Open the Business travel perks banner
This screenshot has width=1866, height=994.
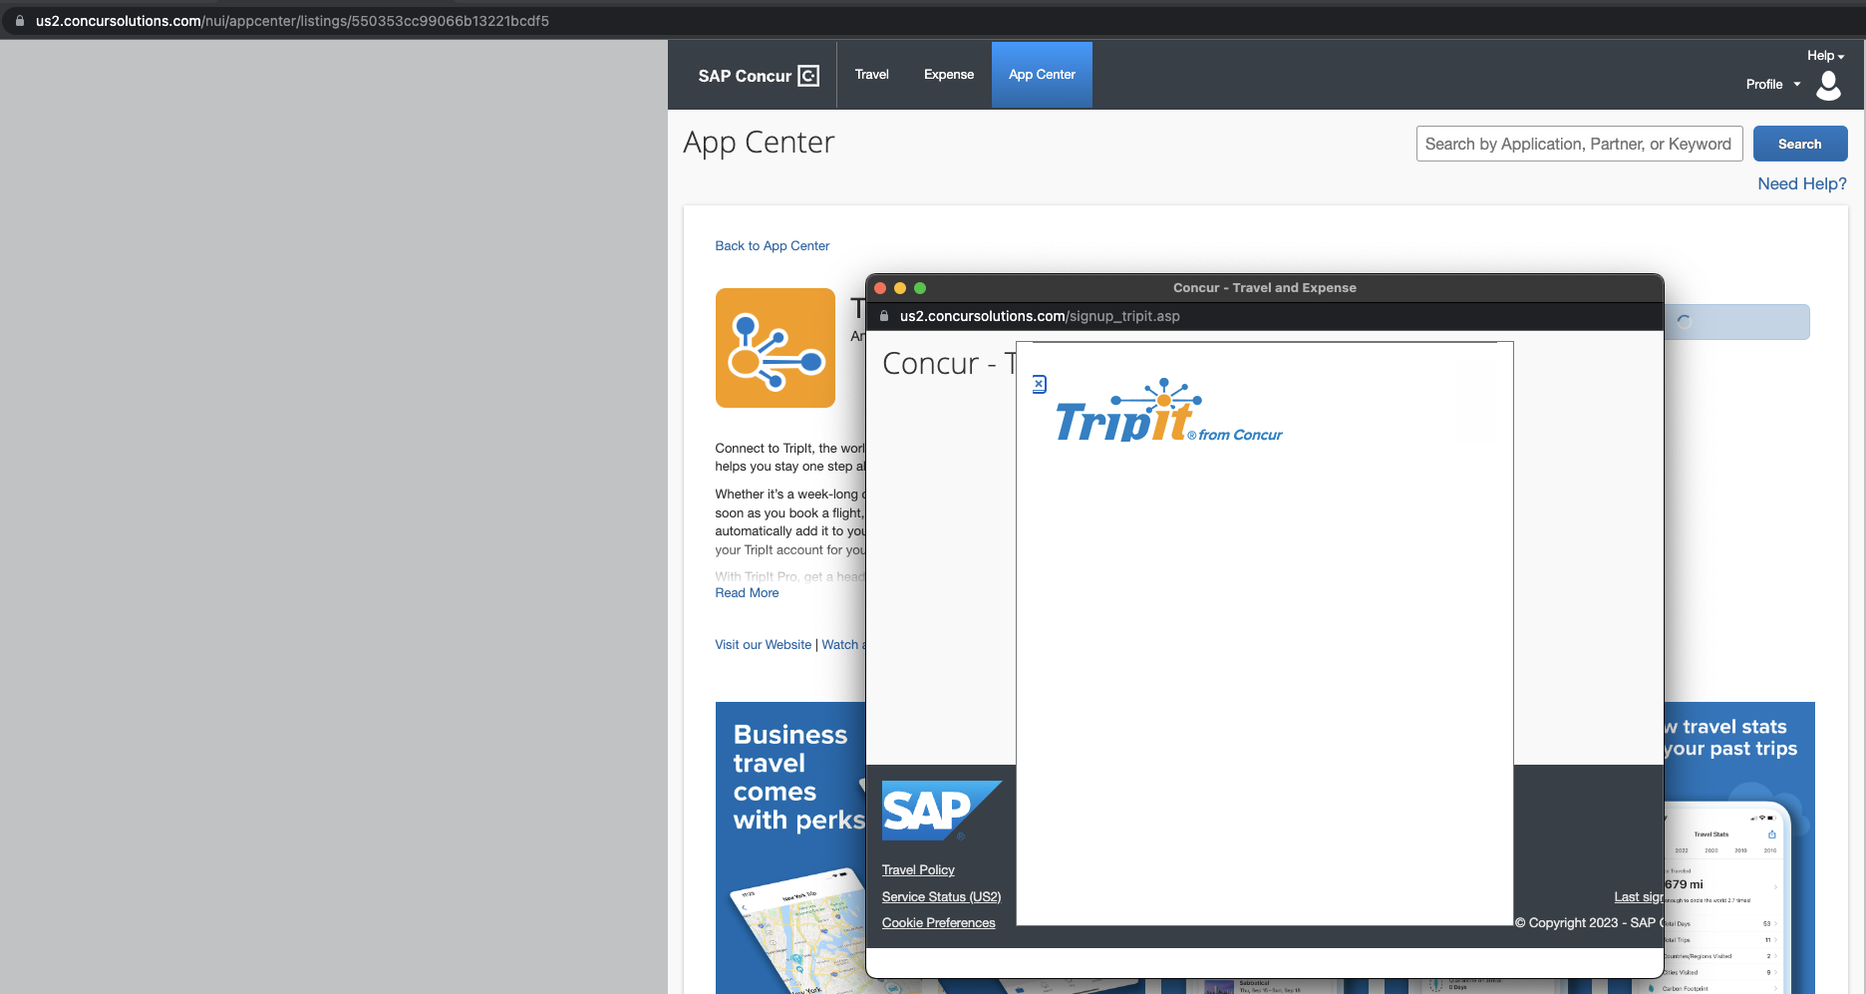tap(790, 847)
